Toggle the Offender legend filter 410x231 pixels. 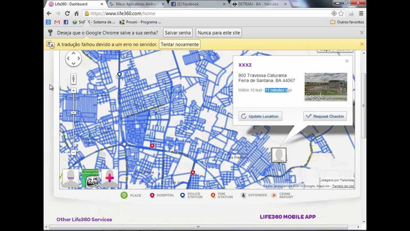tap(254, 195)
